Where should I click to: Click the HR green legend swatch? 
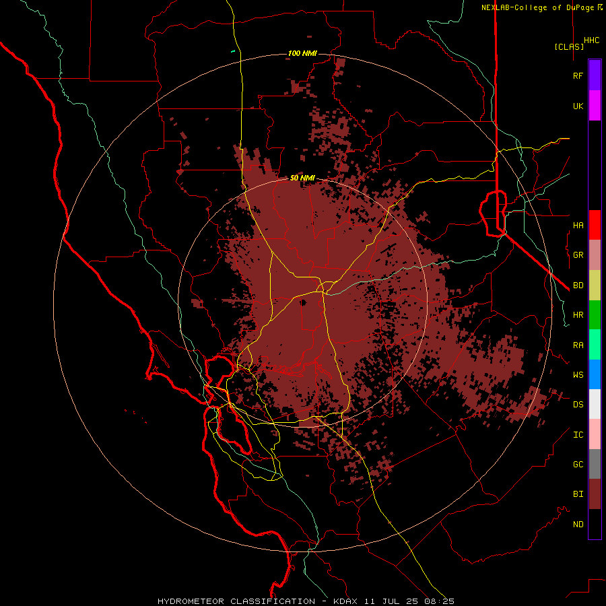(595, 315)
